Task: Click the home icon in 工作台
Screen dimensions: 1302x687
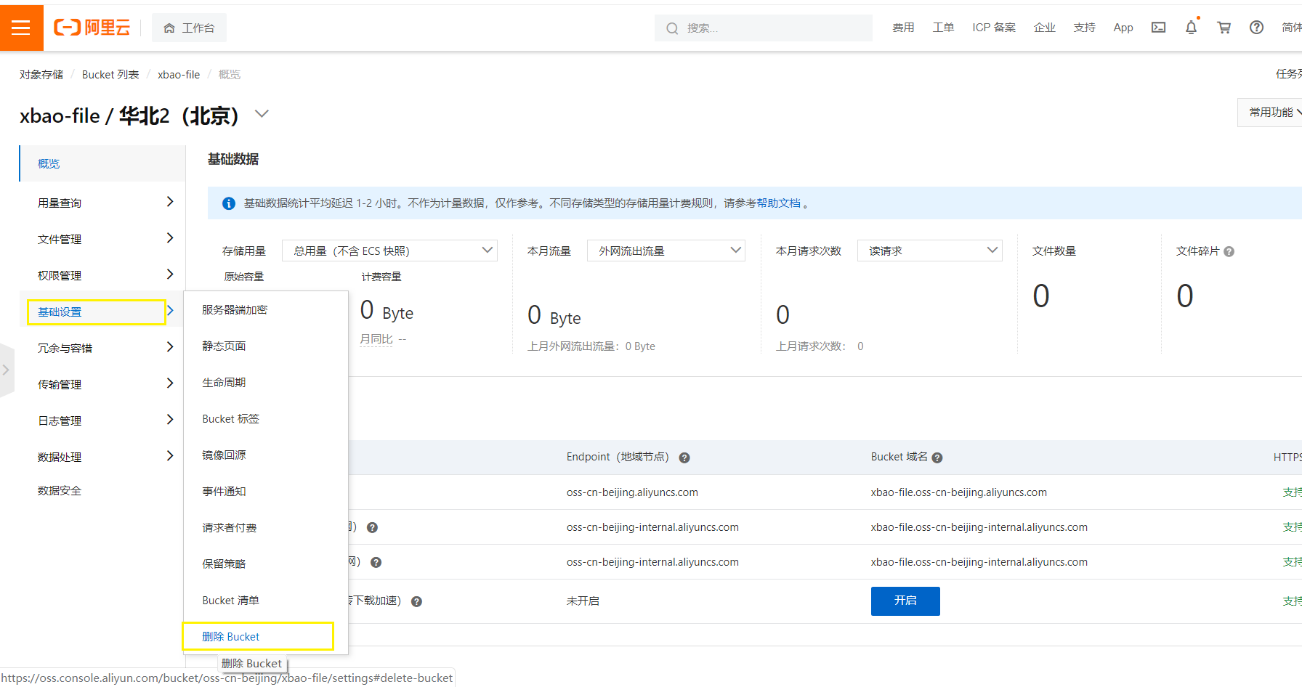Action: tap(169, 28)
